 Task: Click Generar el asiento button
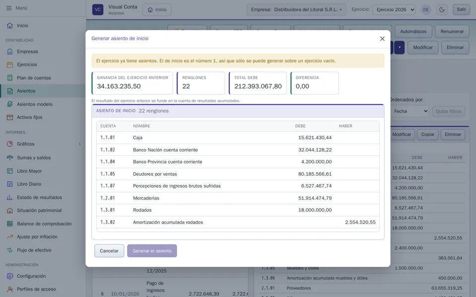[x=152, y=251]
